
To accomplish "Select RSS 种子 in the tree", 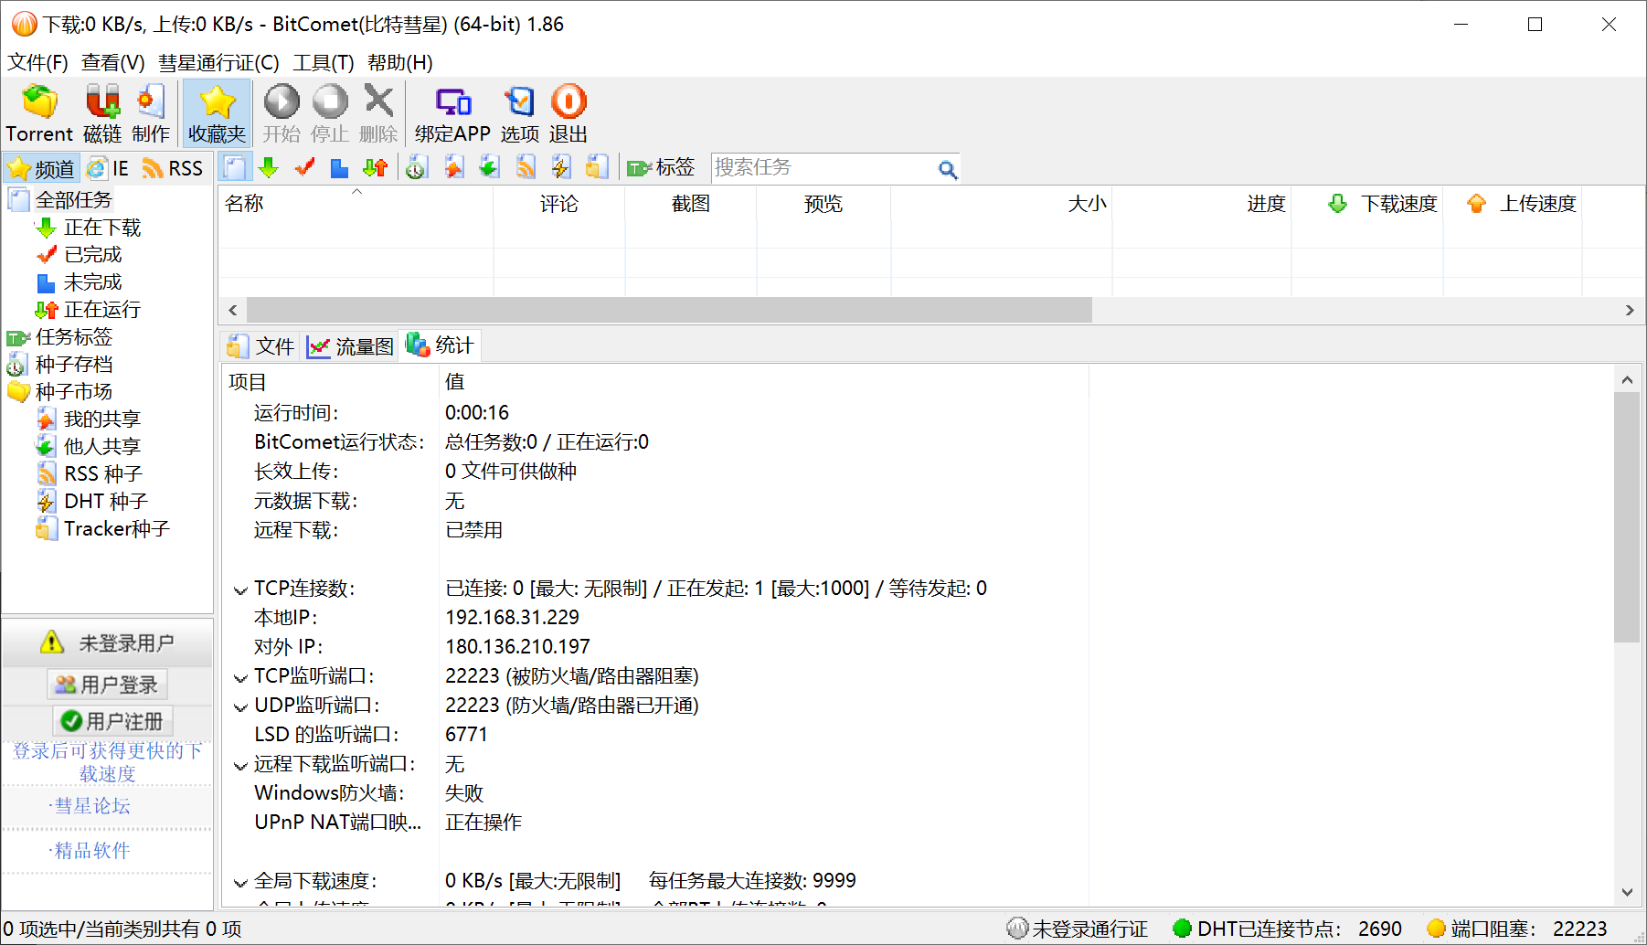I will (x=103, y=473).
